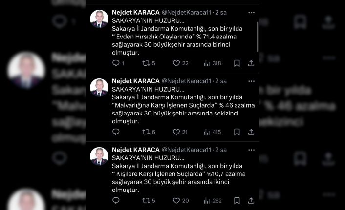View analytics showing 415 views
This screenshot has height=210, width=345.
tap(206, 132)
